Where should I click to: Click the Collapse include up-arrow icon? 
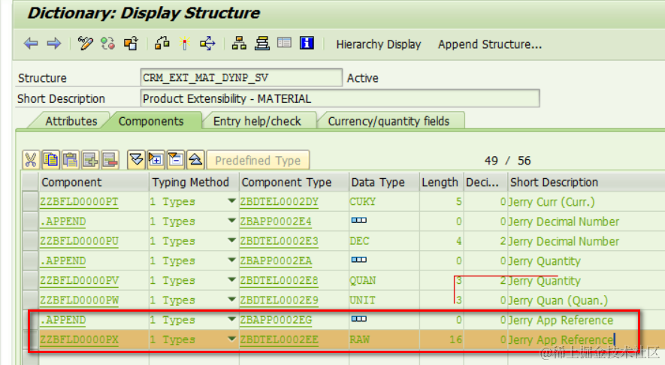click(195, 160)
